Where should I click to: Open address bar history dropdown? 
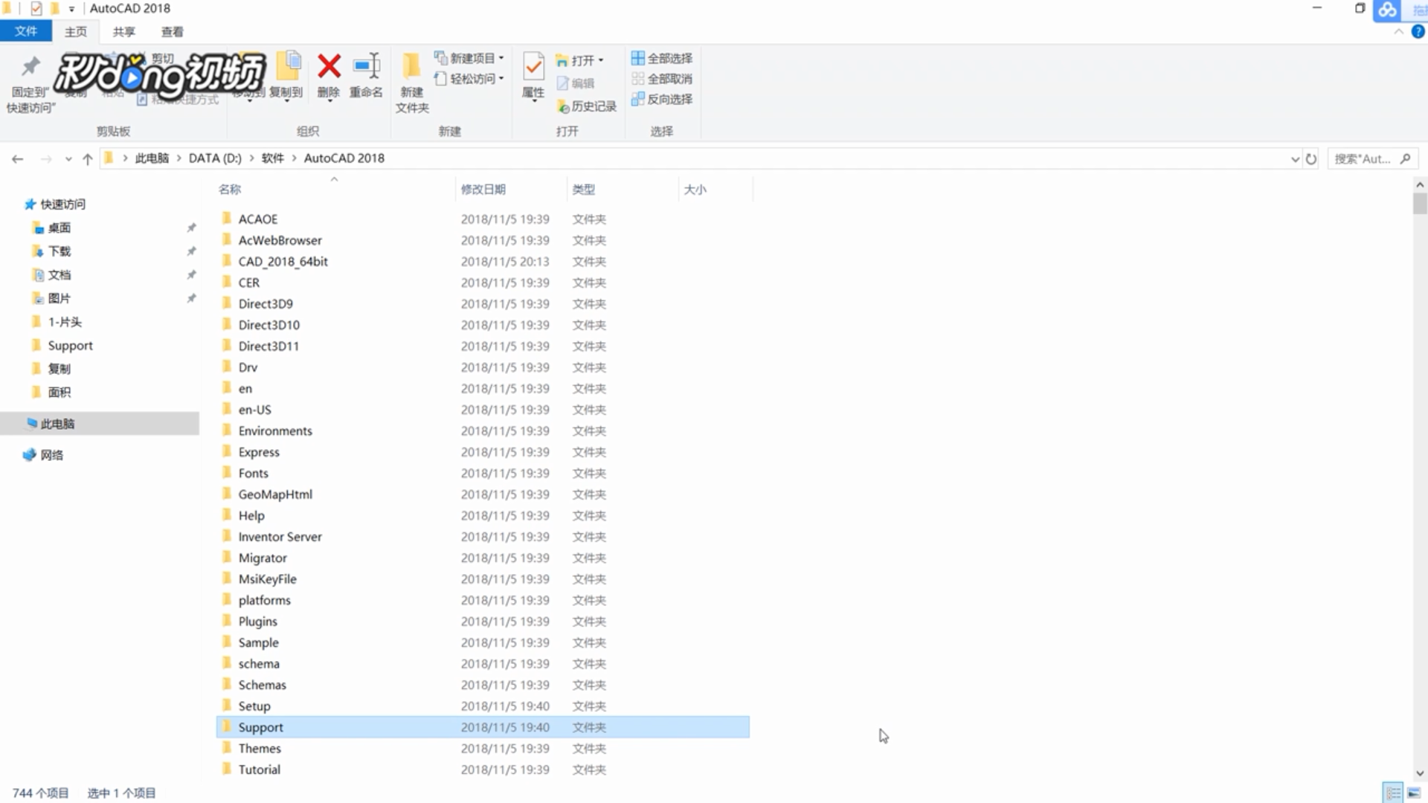tap(1295, 159)
